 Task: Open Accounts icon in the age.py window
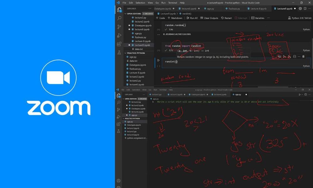point(118,180)
